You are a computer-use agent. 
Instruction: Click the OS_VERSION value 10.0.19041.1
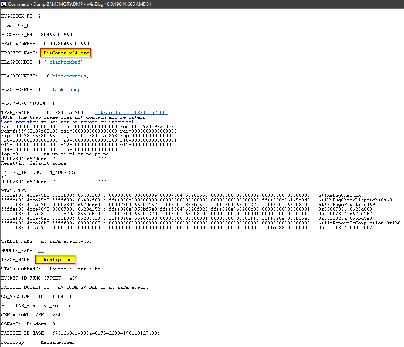(55, 296)
